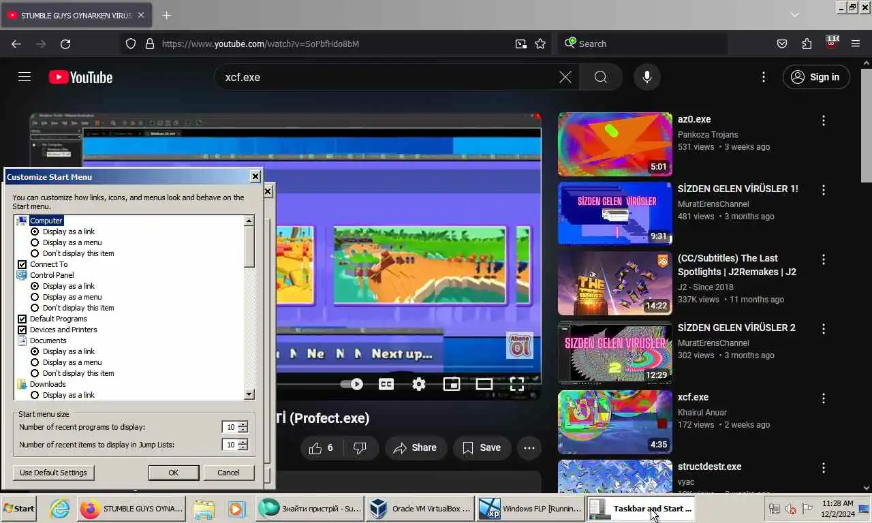Reload the current page
The height and width of the screenshot is (523, 872).
point(65,44)
